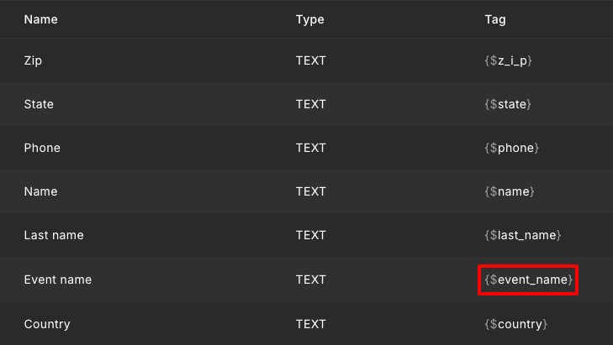This screenshot has height=345, width=613.
Task: Click the {$name} tag
Action: (510, 191)
